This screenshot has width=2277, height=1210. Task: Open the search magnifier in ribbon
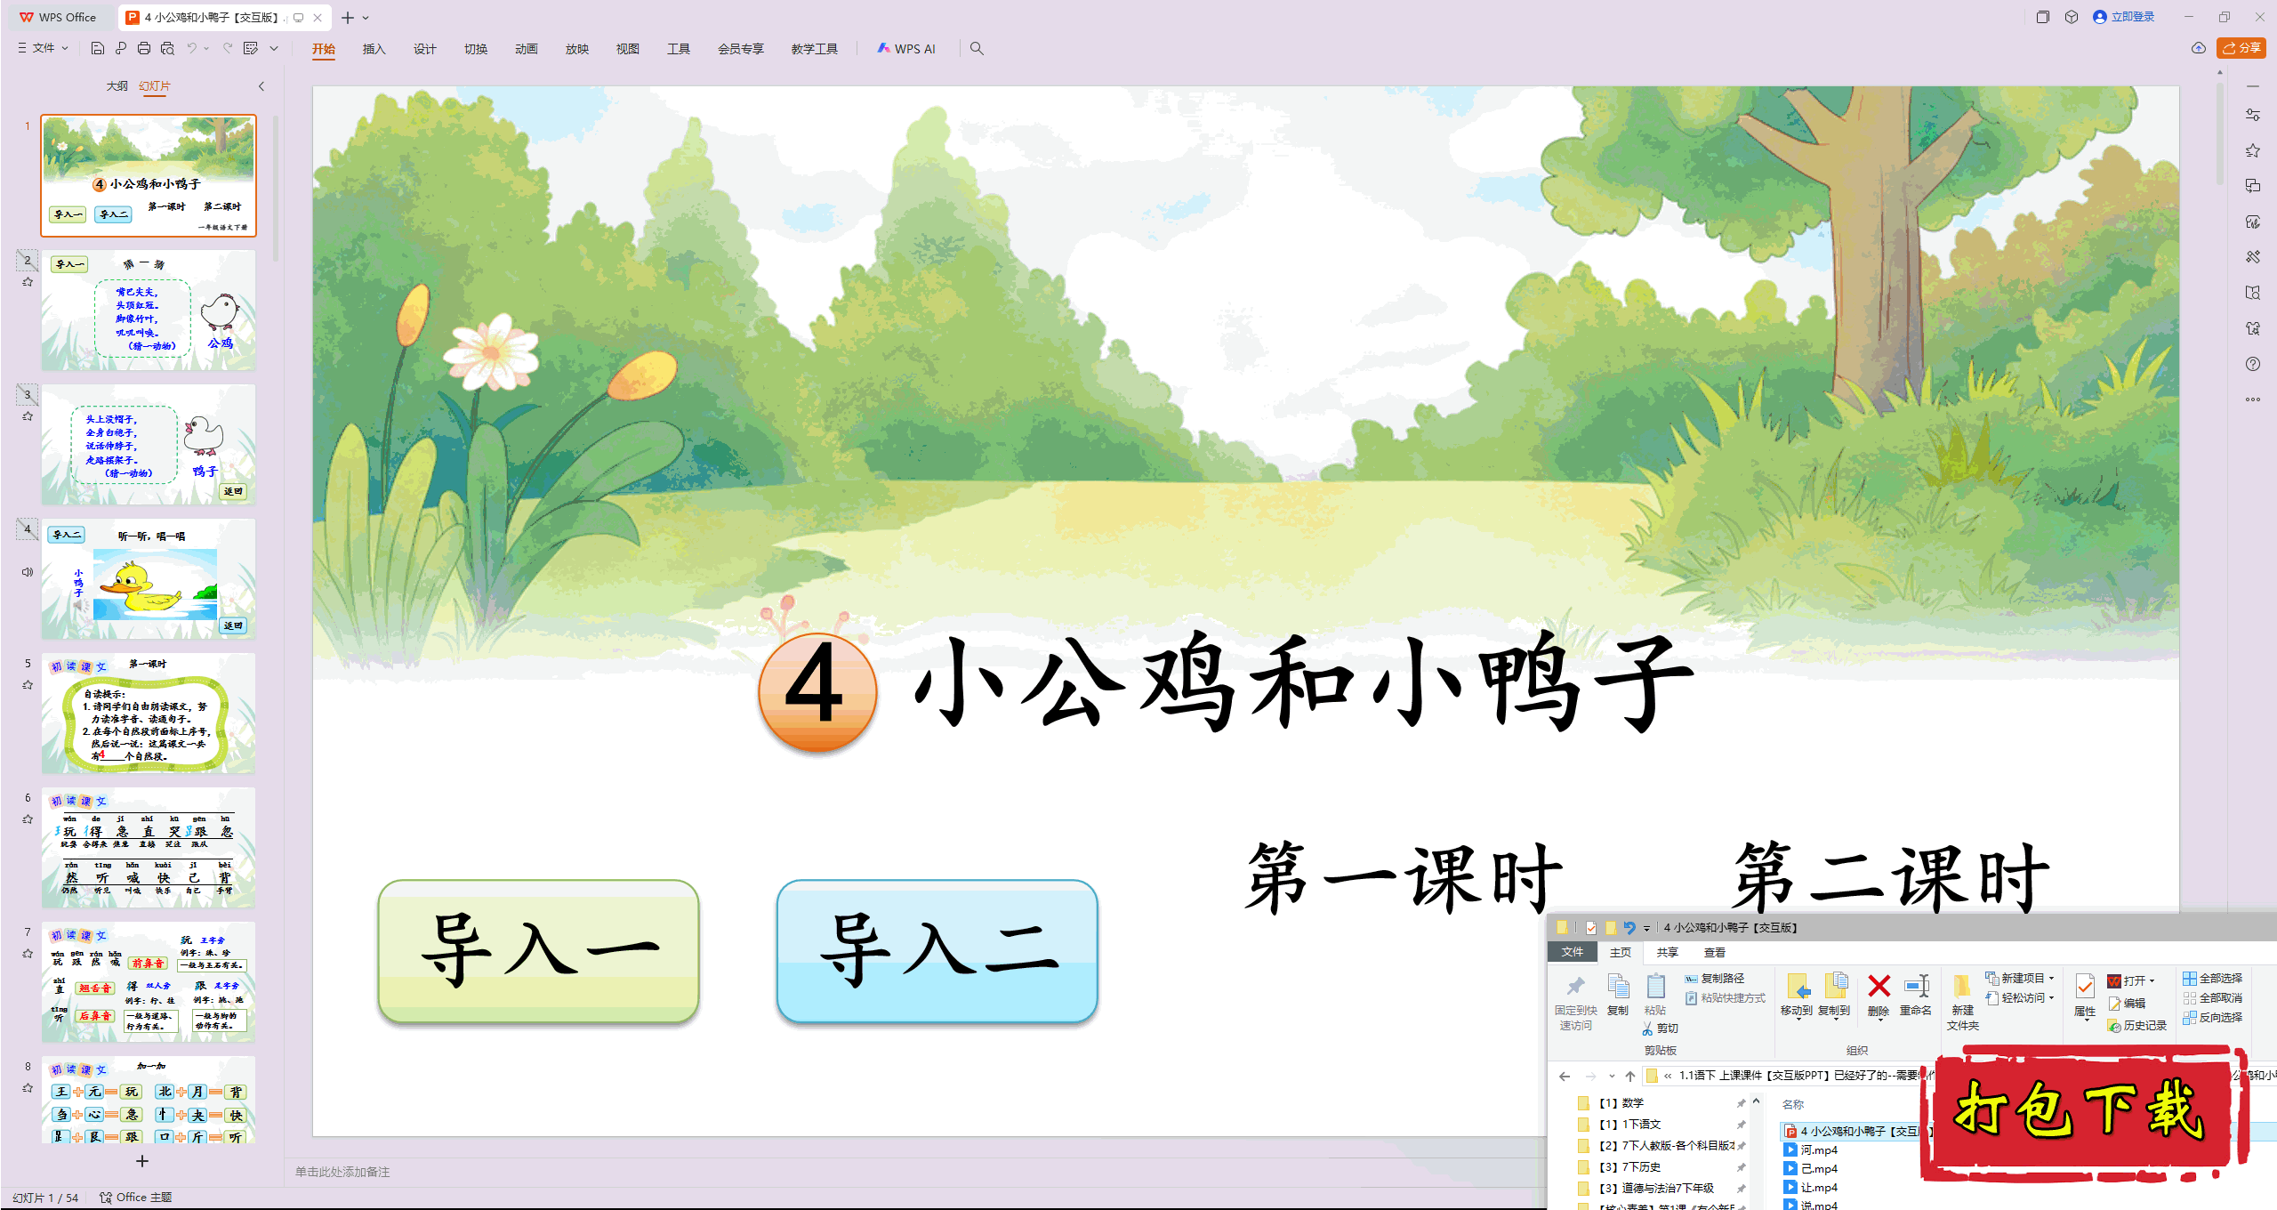[977, 48]
